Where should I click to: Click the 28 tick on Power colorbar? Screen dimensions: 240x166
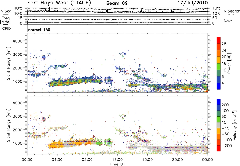(x=224, y=44)
